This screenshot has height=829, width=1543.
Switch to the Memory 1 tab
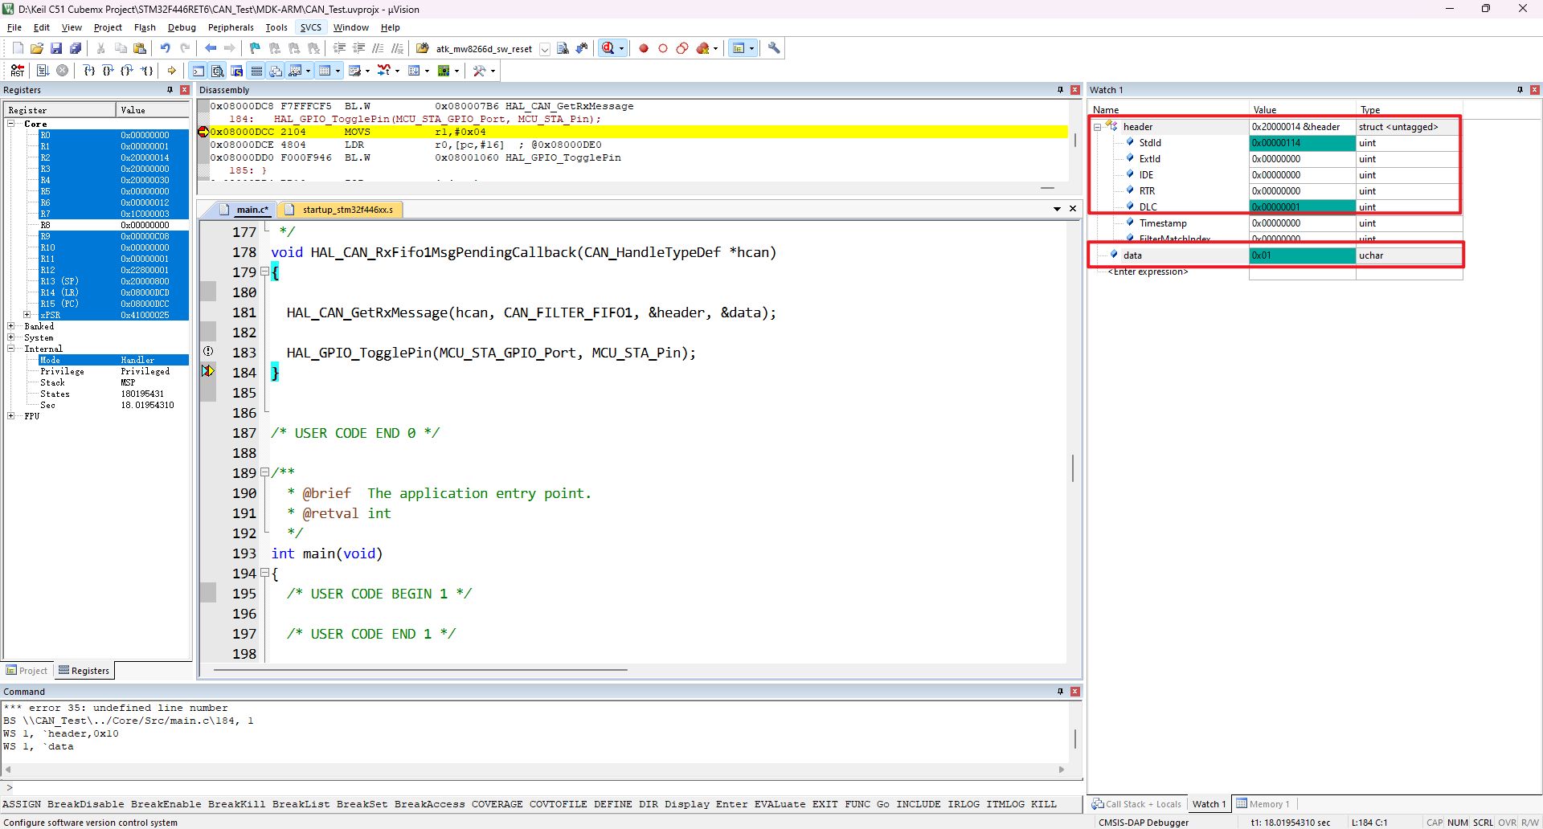(x=1263, y=804)
